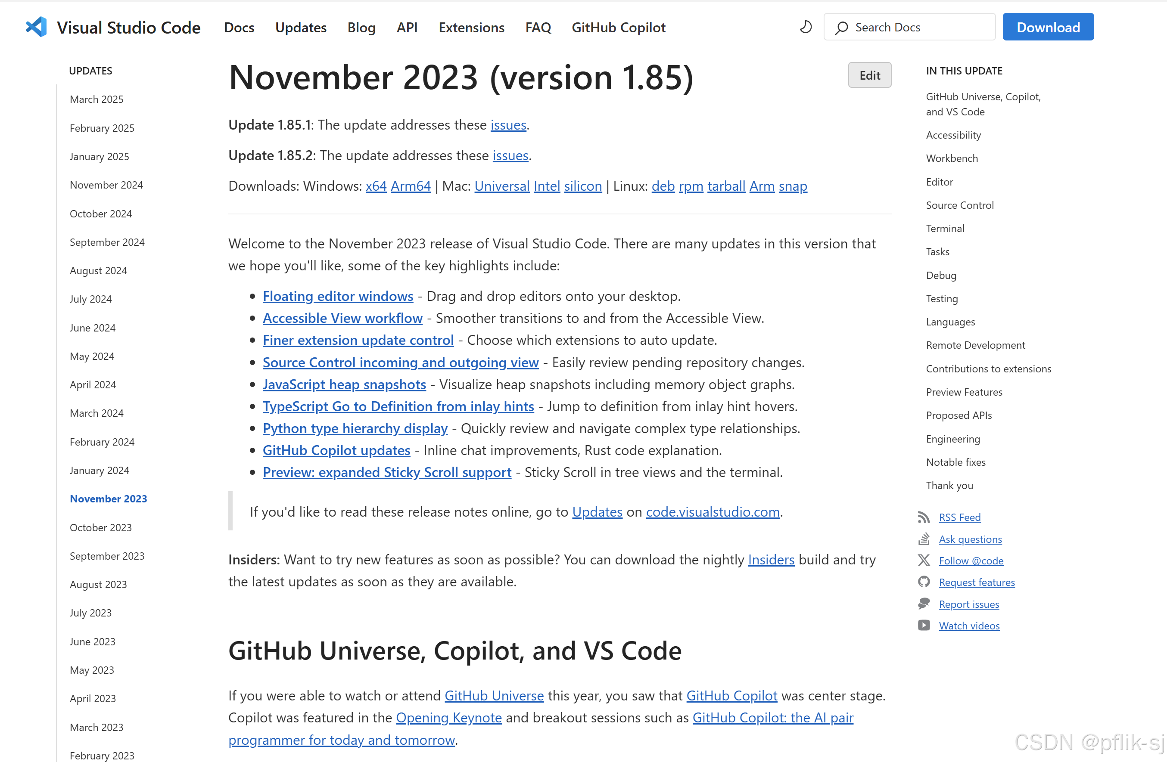Open GitHub Copilot in the top navigation
The image size is (1167, 762).
point(618,28)
